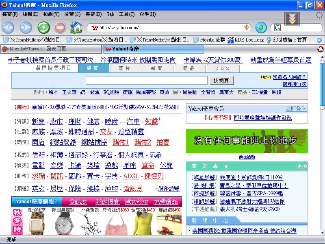Select the 圖片 search tab
Viewport: 325px width, 244px height.
point(126,68)
